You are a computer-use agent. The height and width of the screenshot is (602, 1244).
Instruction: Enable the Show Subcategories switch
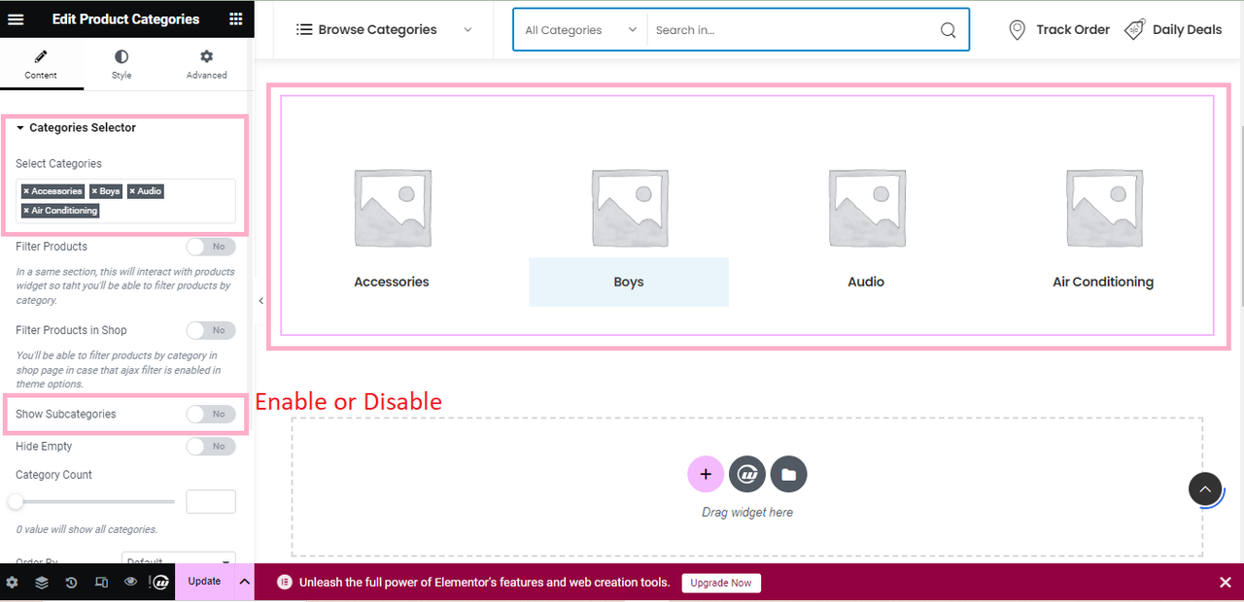[211, 414]
